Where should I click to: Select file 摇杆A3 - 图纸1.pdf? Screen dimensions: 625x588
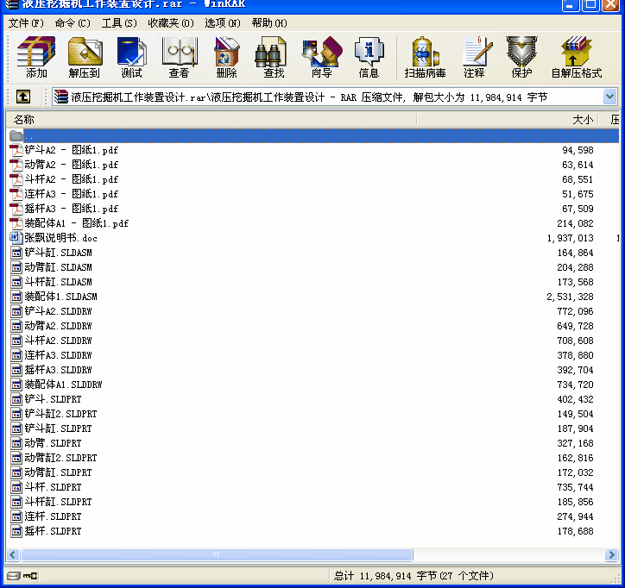click(71, 209)
